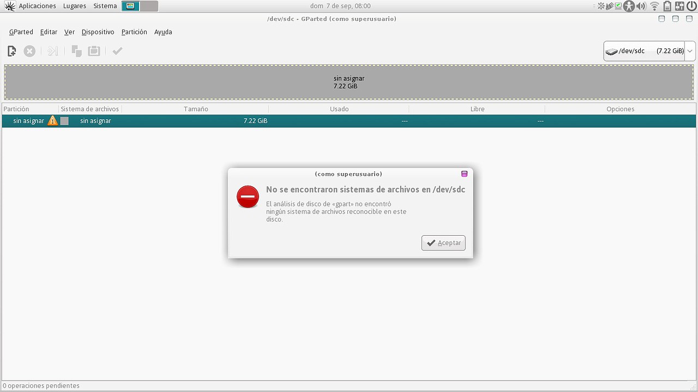Open the Dispositivo menu
Image resolution: width=698 pixels, height=392 pixels.
pos(98,32)
